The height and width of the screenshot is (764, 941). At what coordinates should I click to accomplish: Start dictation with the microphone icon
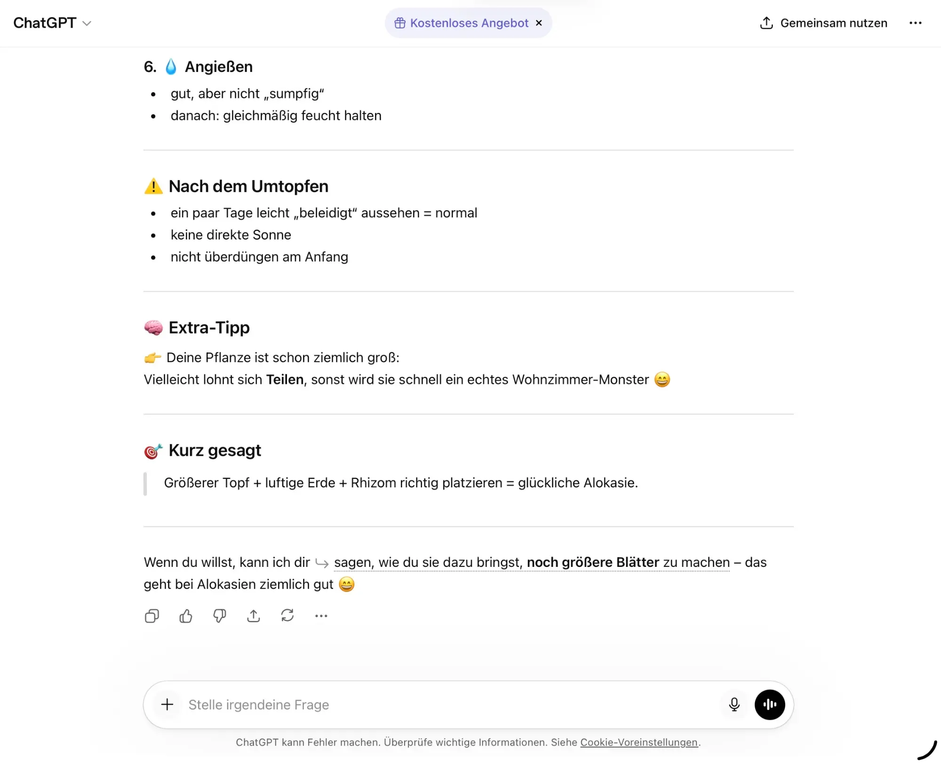(x=734, y=704)
